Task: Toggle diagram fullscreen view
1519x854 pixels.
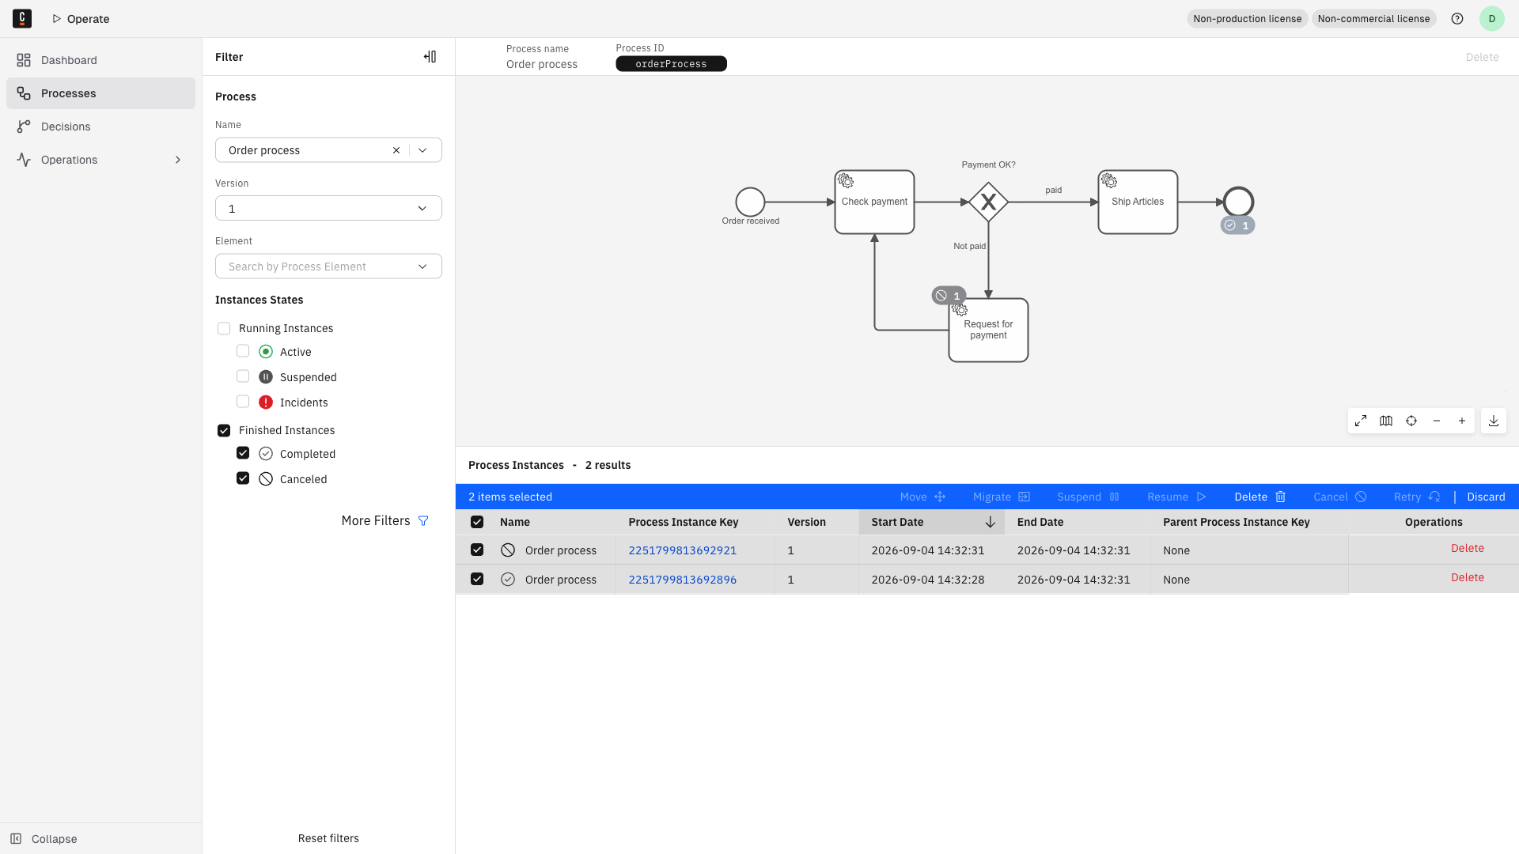Action: pyautogui.click(x=1361, y=421)
